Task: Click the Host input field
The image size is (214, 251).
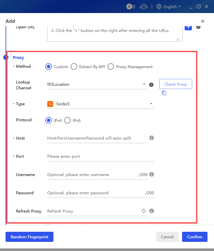Action: [x=97, y=138]
